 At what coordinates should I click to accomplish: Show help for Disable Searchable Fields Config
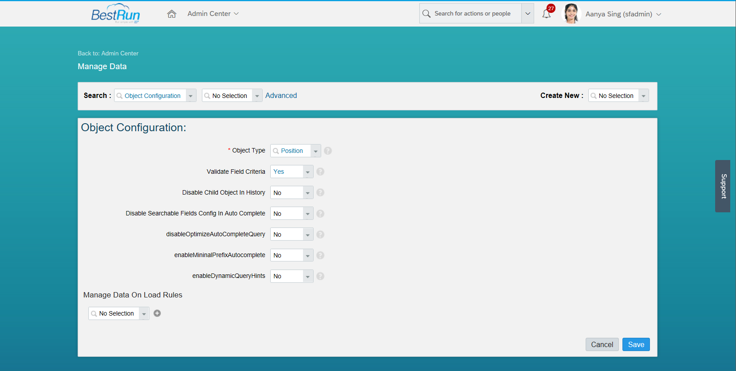point(320,214)
